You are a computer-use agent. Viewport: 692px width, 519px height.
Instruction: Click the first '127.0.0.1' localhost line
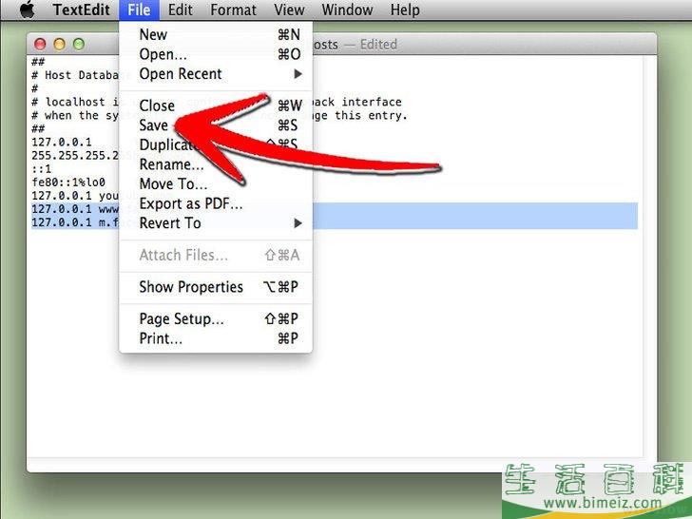tap(62, 143)
